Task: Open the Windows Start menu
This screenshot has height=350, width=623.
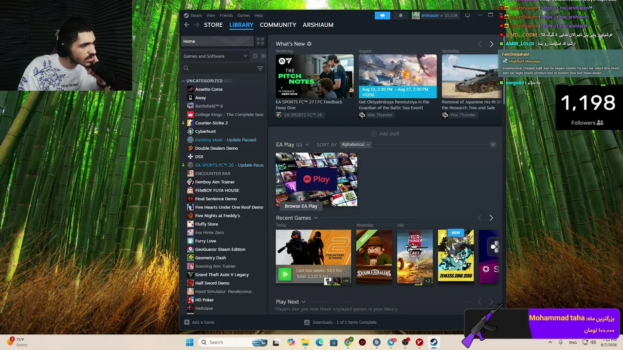Action: (189, 342)
